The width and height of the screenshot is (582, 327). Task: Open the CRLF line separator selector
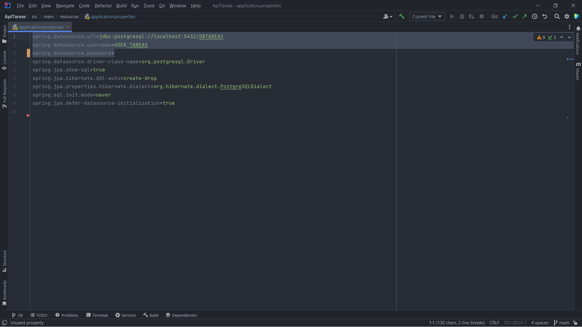[494, 323]
